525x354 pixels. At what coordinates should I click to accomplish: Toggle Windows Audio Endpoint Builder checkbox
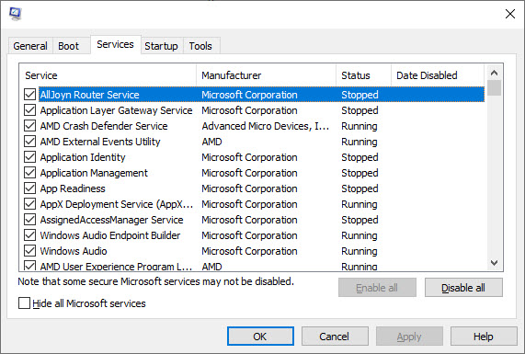(x=29, y=235)
